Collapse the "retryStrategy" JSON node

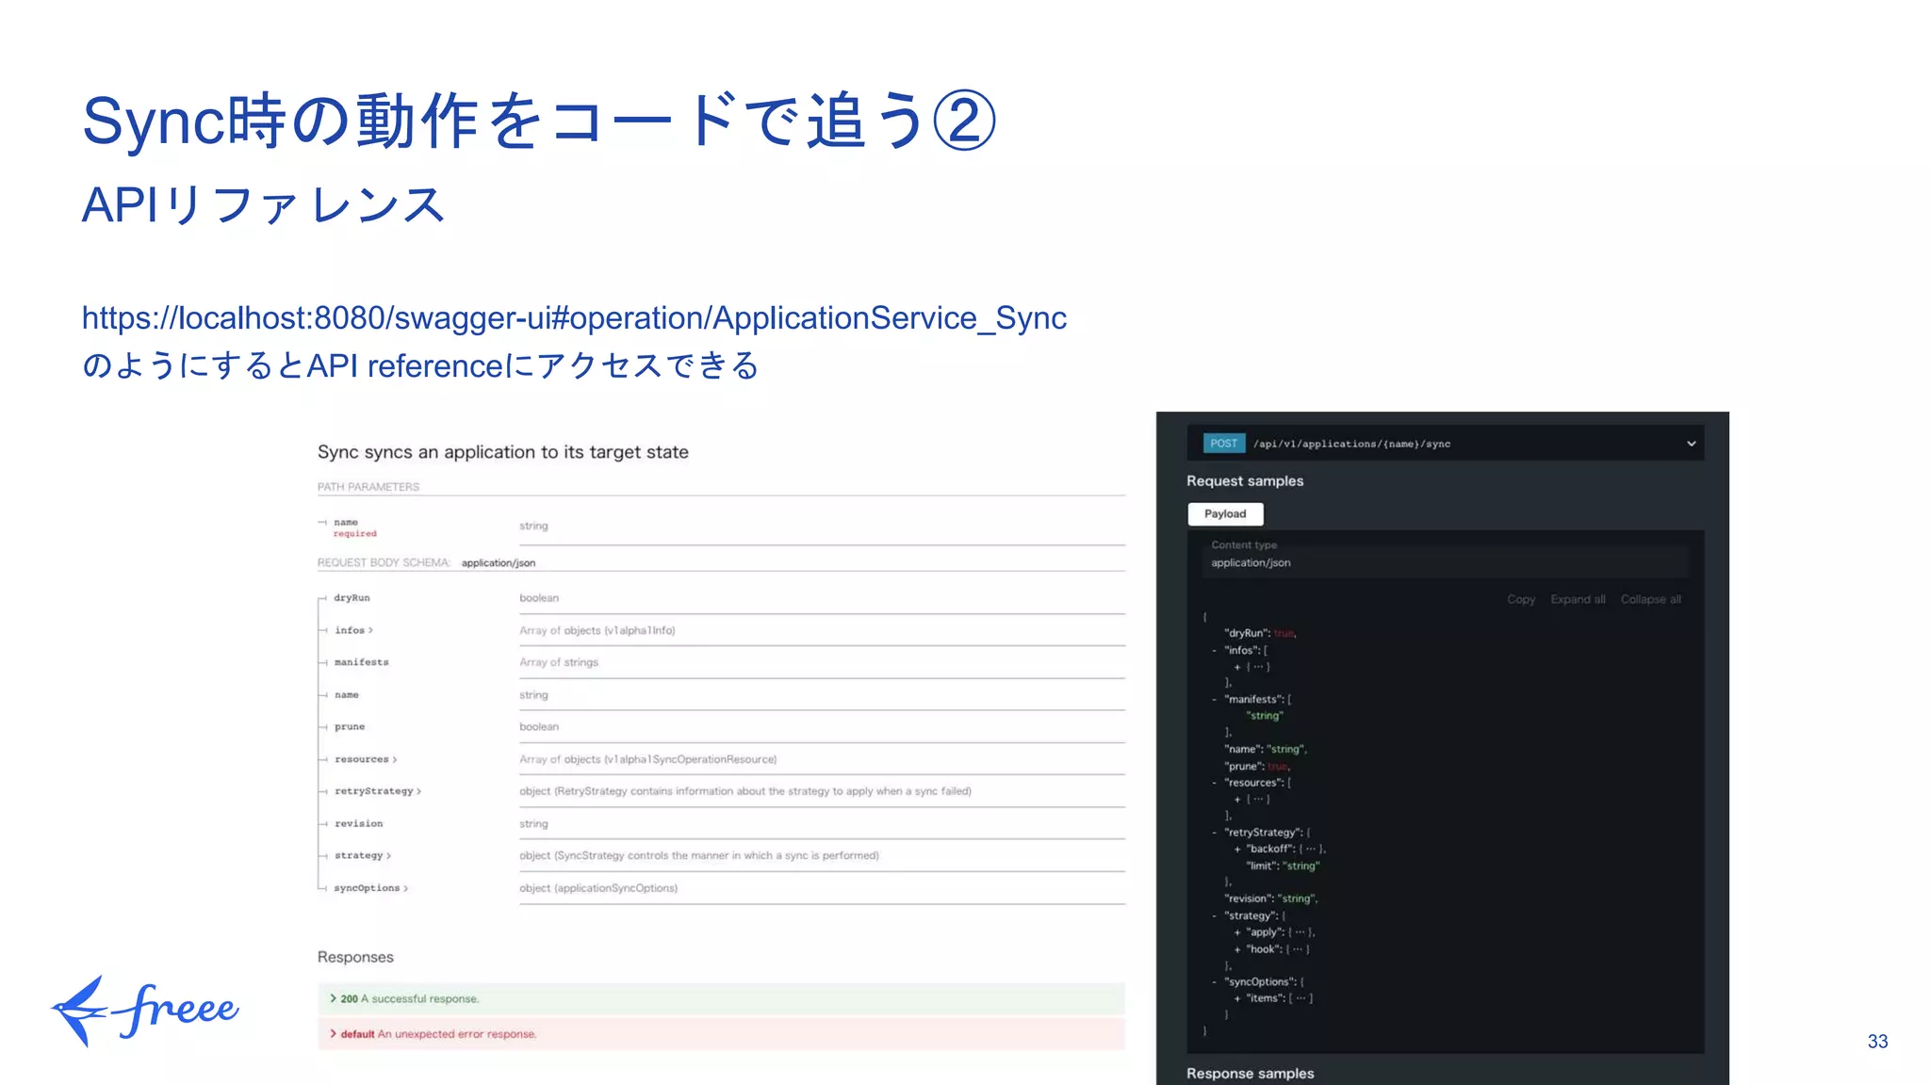(x=1215, y=833)
